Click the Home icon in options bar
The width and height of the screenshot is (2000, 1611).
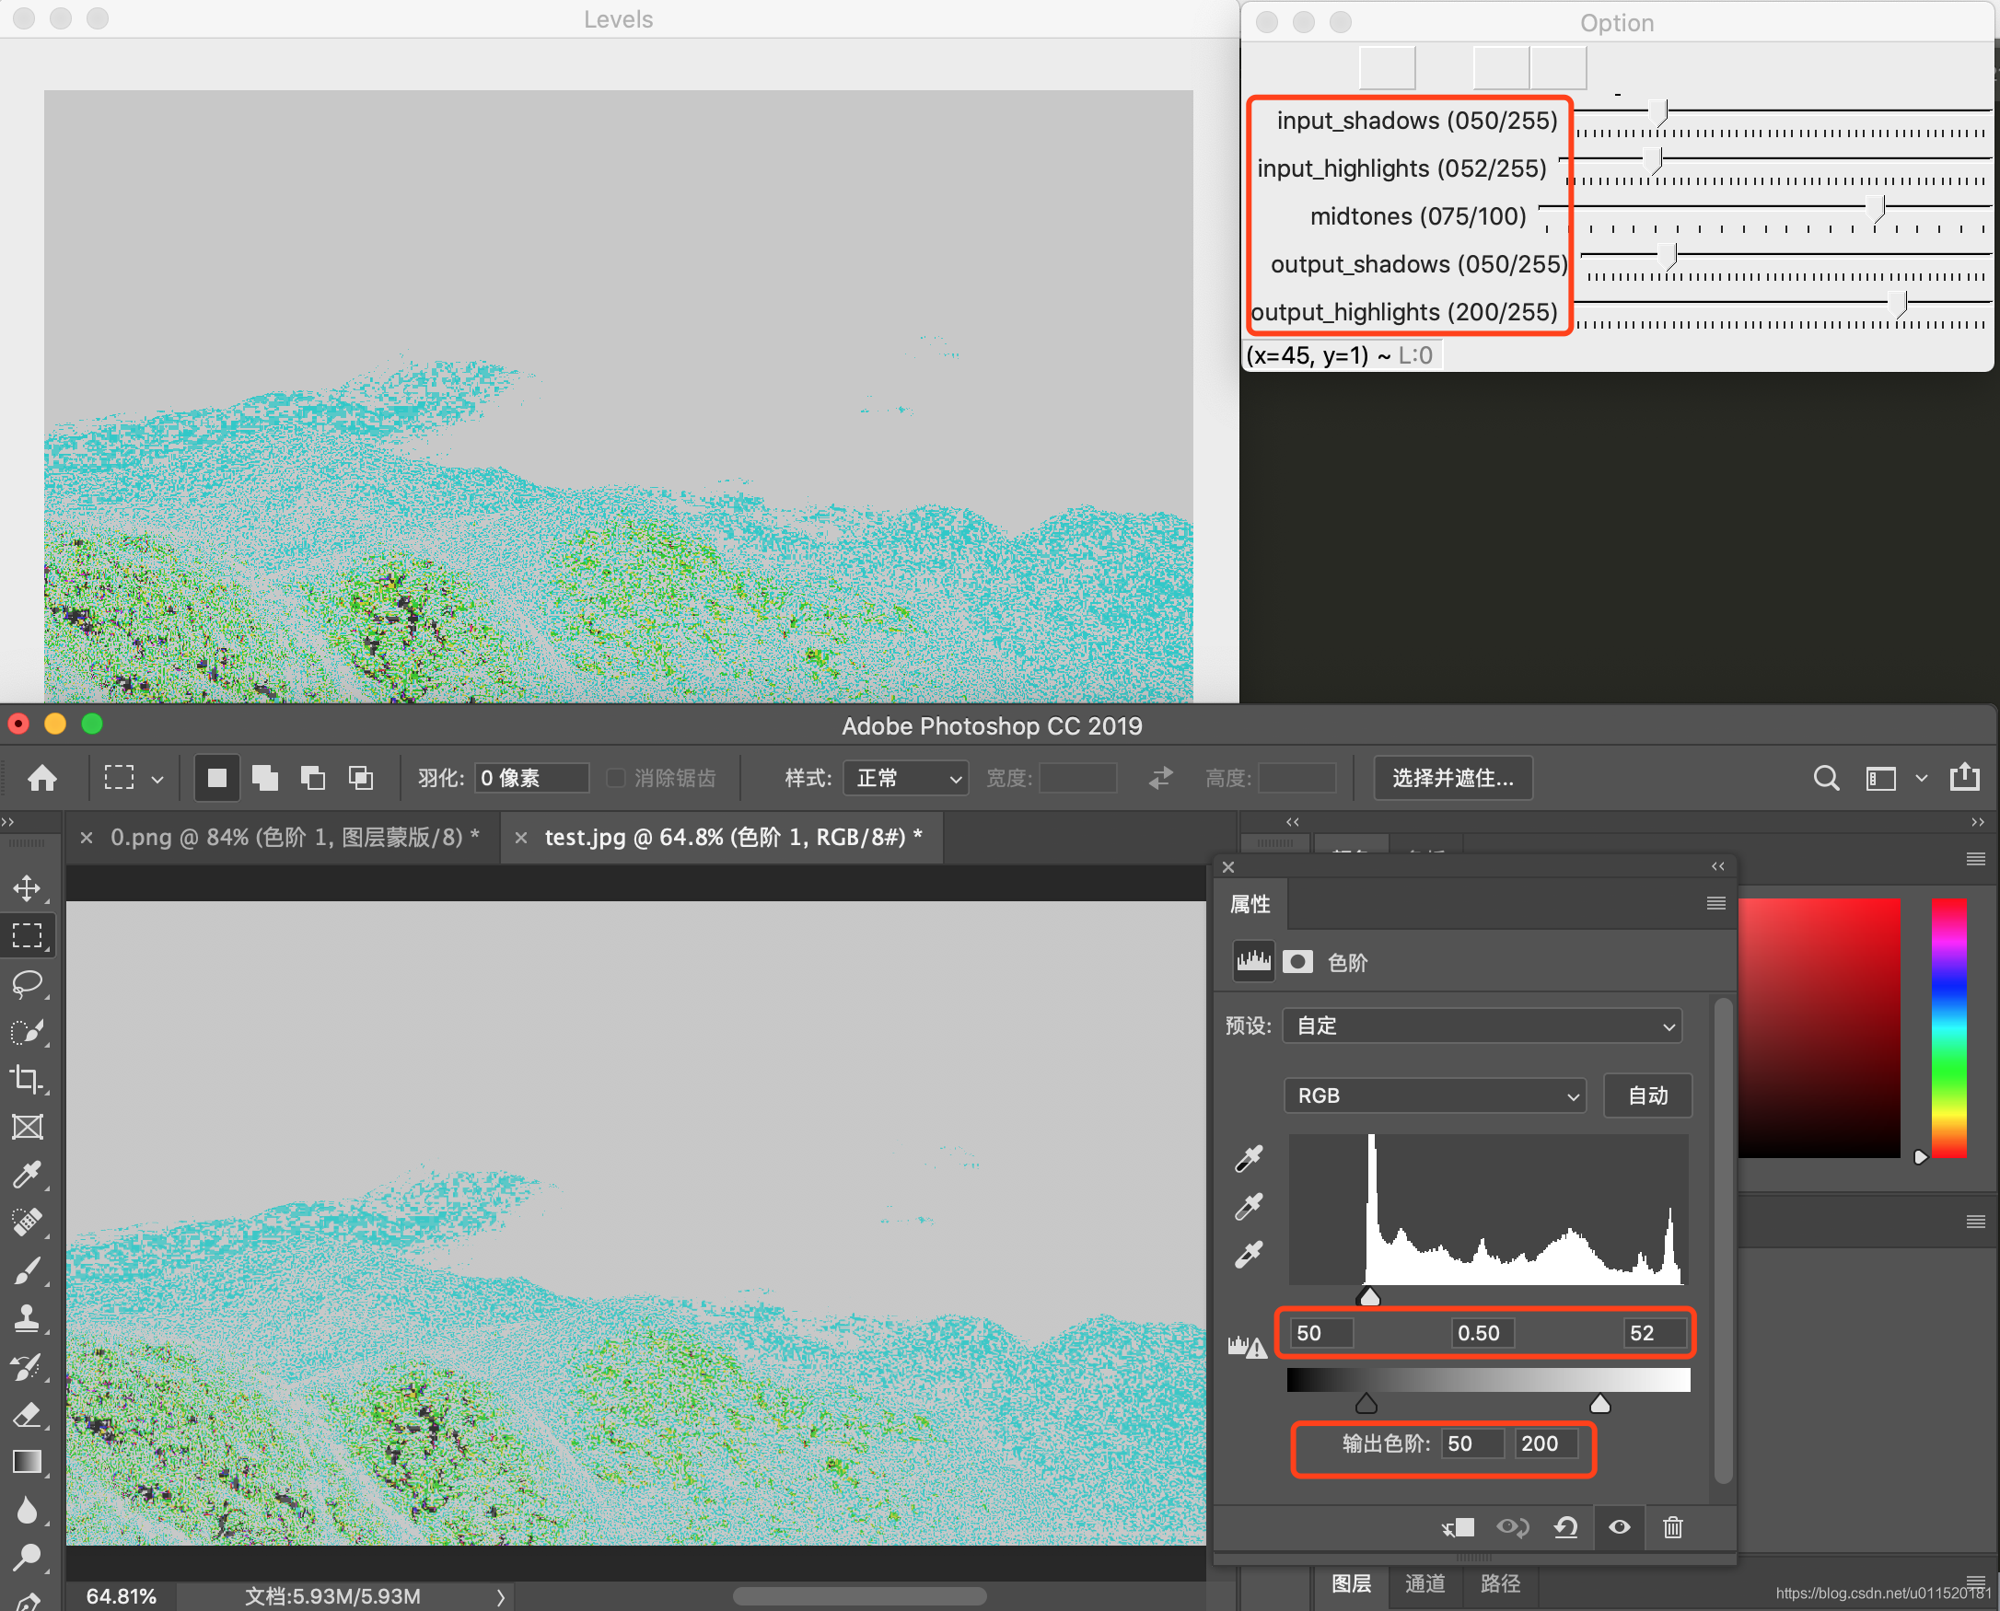42,778
